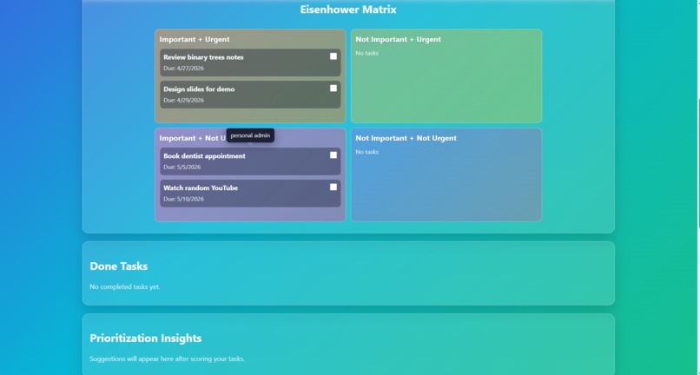700x375 pixels.
Task: Click the Eisenhower Matrix title
Action: point(348,10)
